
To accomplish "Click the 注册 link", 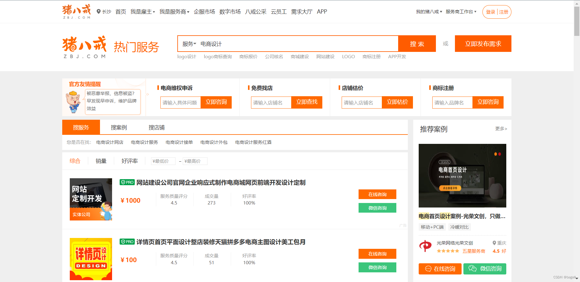I will pyautogui.click(x=504, y=12).
